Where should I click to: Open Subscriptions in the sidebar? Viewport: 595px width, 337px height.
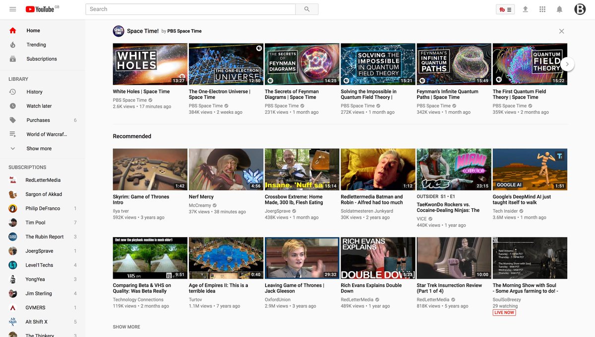(x=43, y=59)
